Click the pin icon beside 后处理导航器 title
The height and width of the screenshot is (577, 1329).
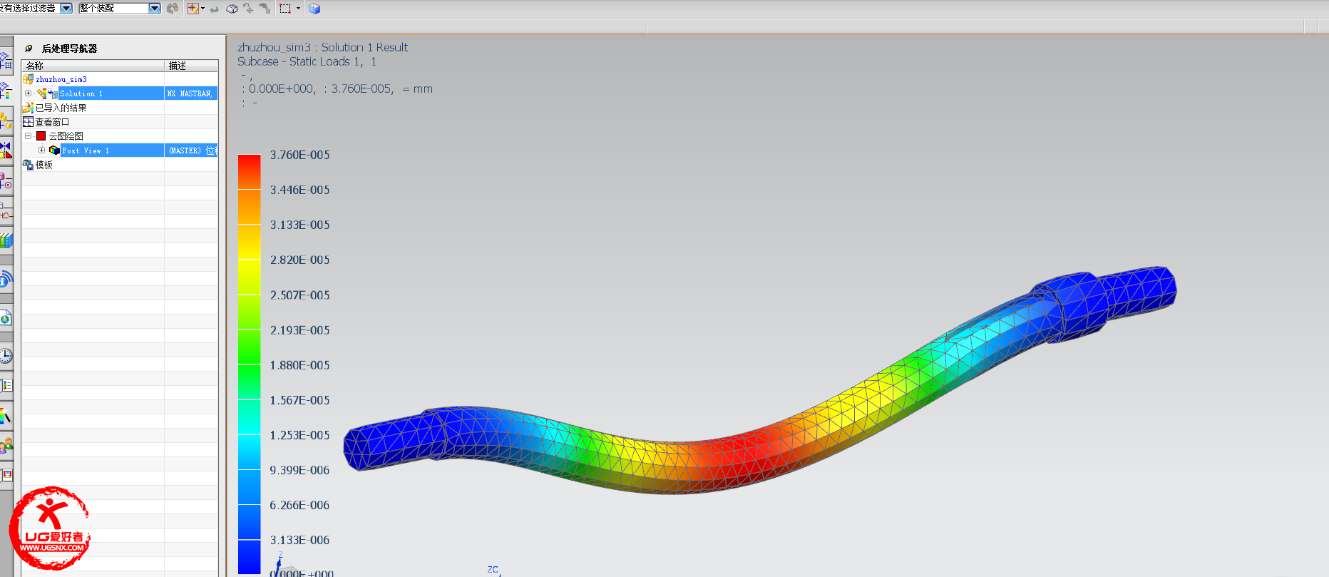pos(29,48)
